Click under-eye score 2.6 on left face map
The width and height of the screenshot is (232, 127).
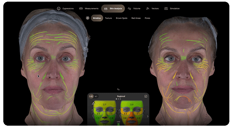tap(111, 114)
